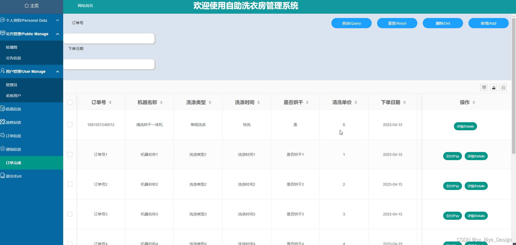This screenshot has width=516, height=245.
Task: Open Details for order 1681551248012
Action: [x=465, y=126]
